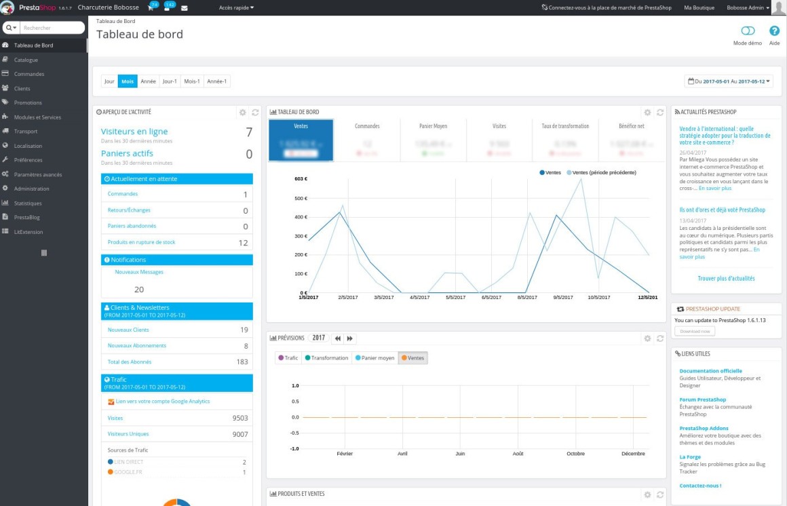Open the messages envelope icon in top bar
This screenshot has height=506, width=787.
click(185, 8)
